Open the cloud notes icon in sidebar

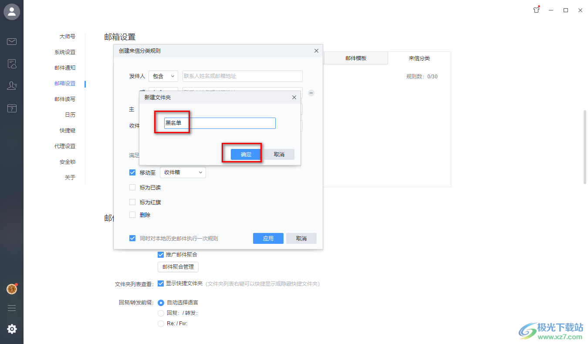click(x=12, y=64)
